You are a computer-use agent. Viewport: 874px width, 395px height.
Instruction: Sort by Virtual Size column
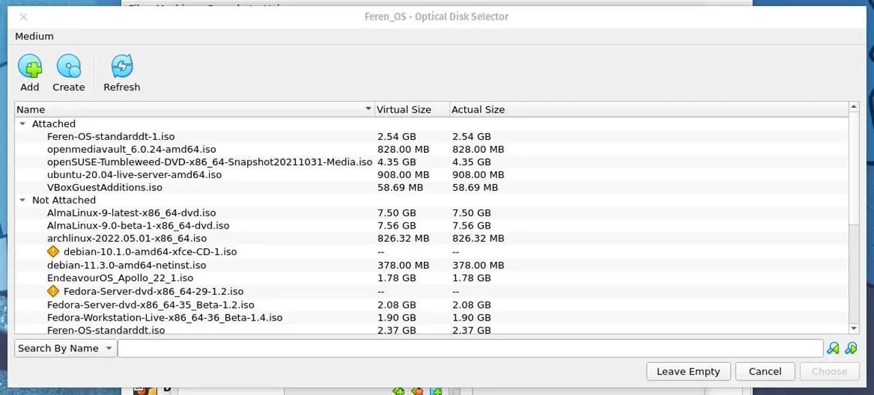pyautogui.click(x=412, y=109)
